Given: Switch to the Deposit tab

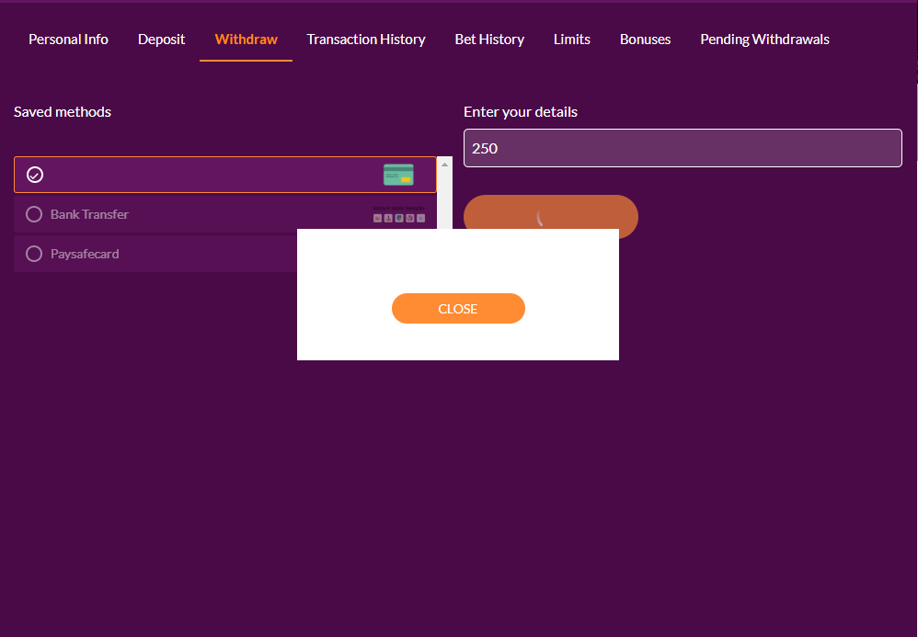Looking at the screenshot, I should 162,40.
